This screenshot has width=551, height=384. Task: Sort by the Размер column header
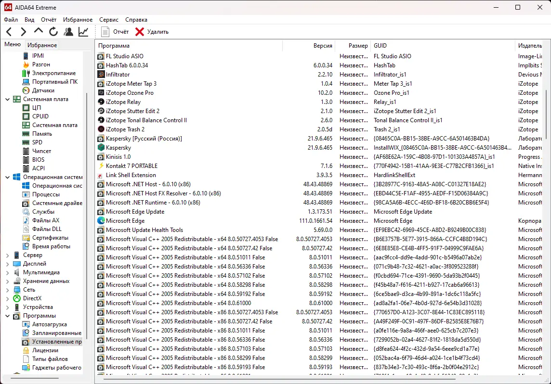[x=353, y=46]
